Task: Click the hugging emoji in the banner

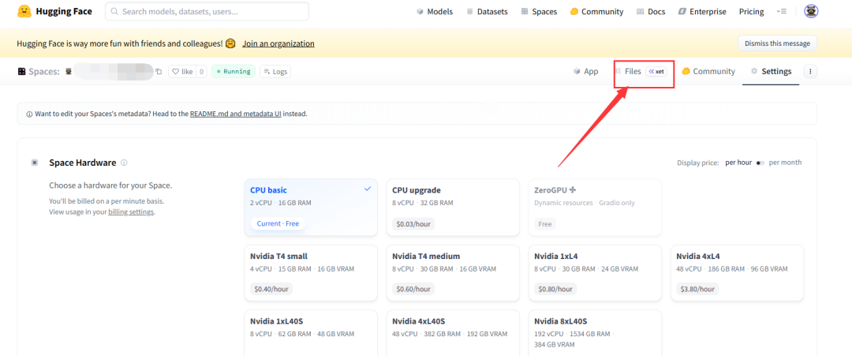Action: (230, 43)
